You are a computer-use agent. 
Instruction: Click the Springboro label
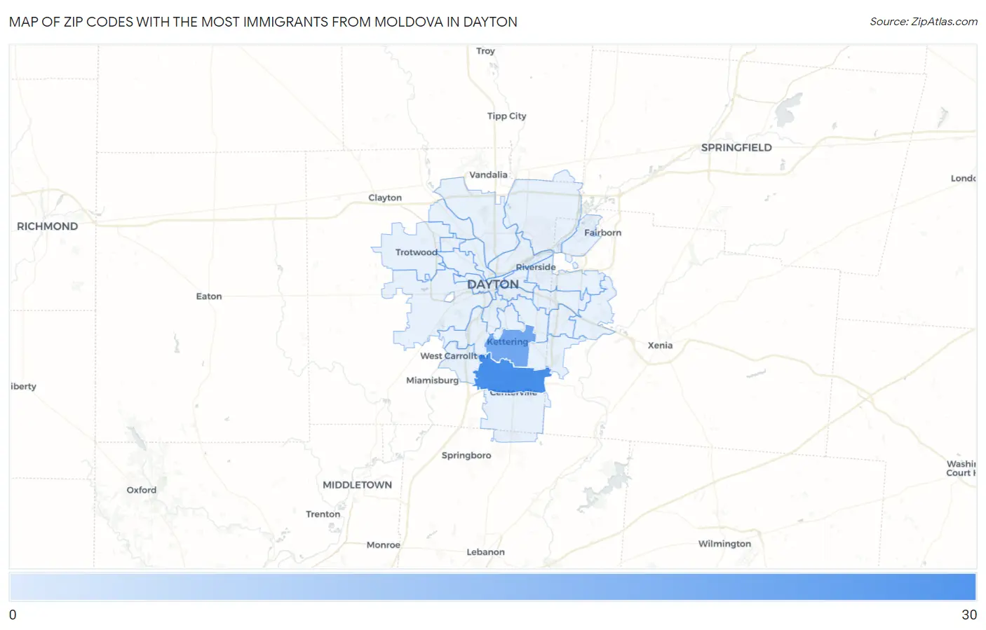466,456
